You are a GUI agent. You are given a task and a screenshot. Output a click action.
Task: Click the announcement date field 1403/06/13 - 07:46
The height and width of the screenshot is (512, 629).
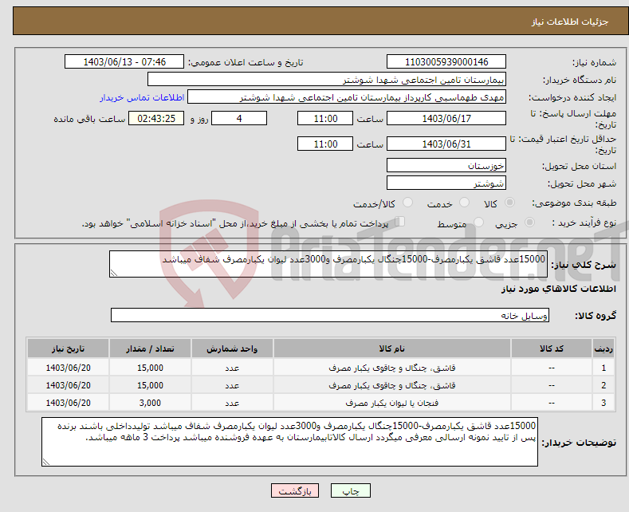[124, 61]
